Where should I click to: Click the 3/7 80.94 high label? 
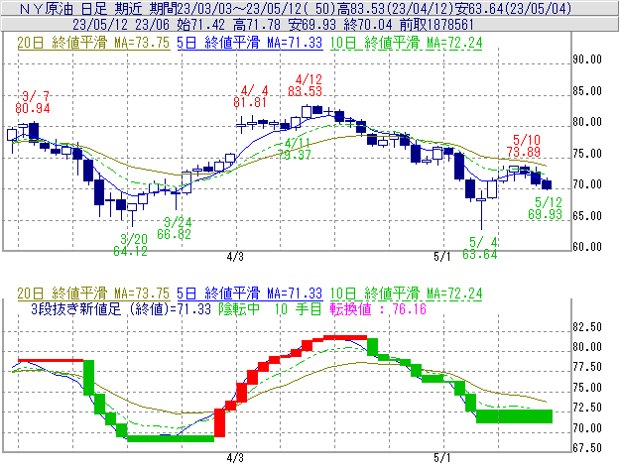coord(33,102)
